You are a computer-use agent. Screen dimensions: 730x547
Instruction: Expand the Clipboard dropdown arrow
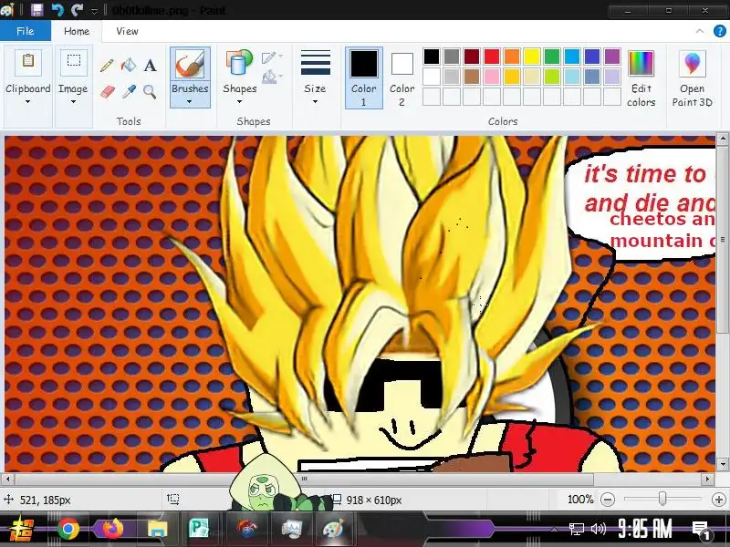(x=27, y=102)
